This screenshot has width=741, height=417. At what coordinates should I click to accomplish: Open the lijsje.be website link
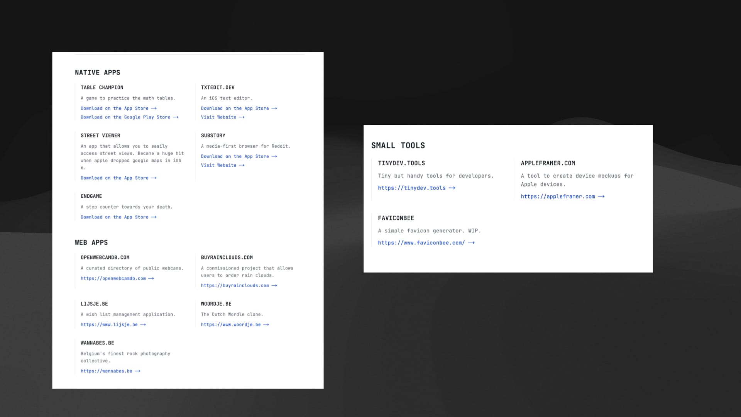pos(109,325)
